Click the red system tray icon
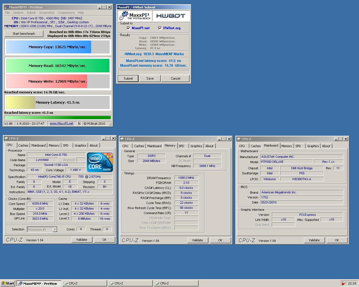359x287 pixels. pos(344,283)
